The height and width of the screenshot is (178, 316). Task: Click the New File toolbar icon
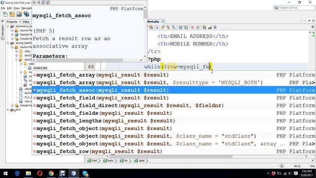tap(5, 14)
